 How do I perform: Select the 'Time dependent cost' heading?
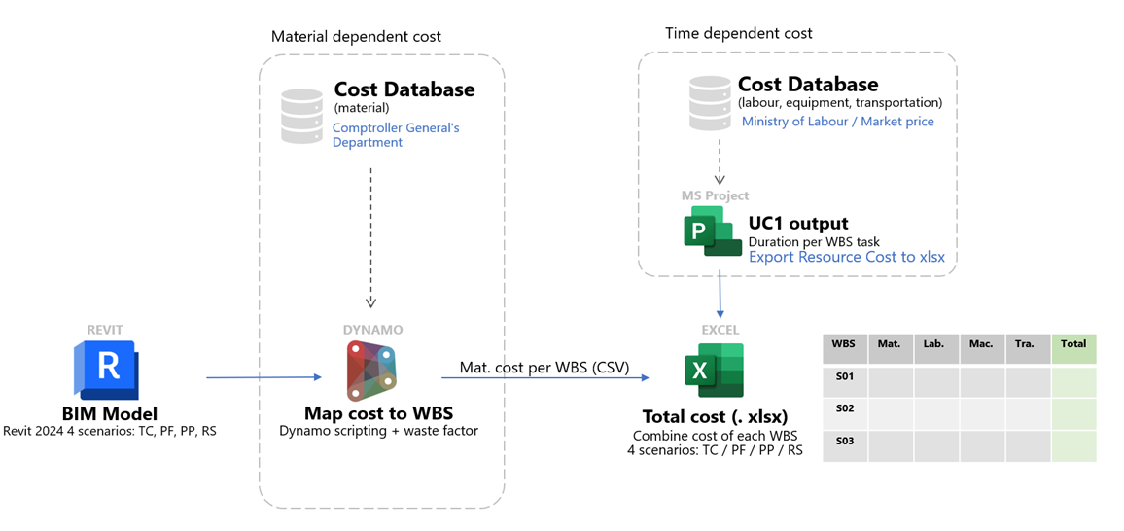coord(738,33)
